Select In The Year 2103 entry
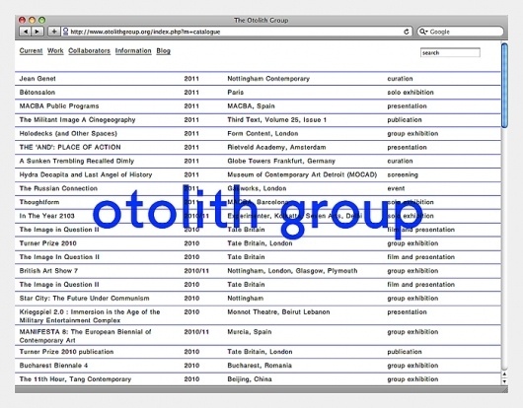This screenshot has width=523, height=408. point(46,216)
